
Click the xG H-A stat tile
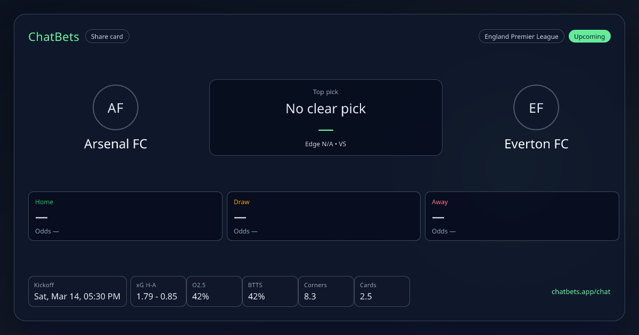pyautogui.click(x=158, y=291)
